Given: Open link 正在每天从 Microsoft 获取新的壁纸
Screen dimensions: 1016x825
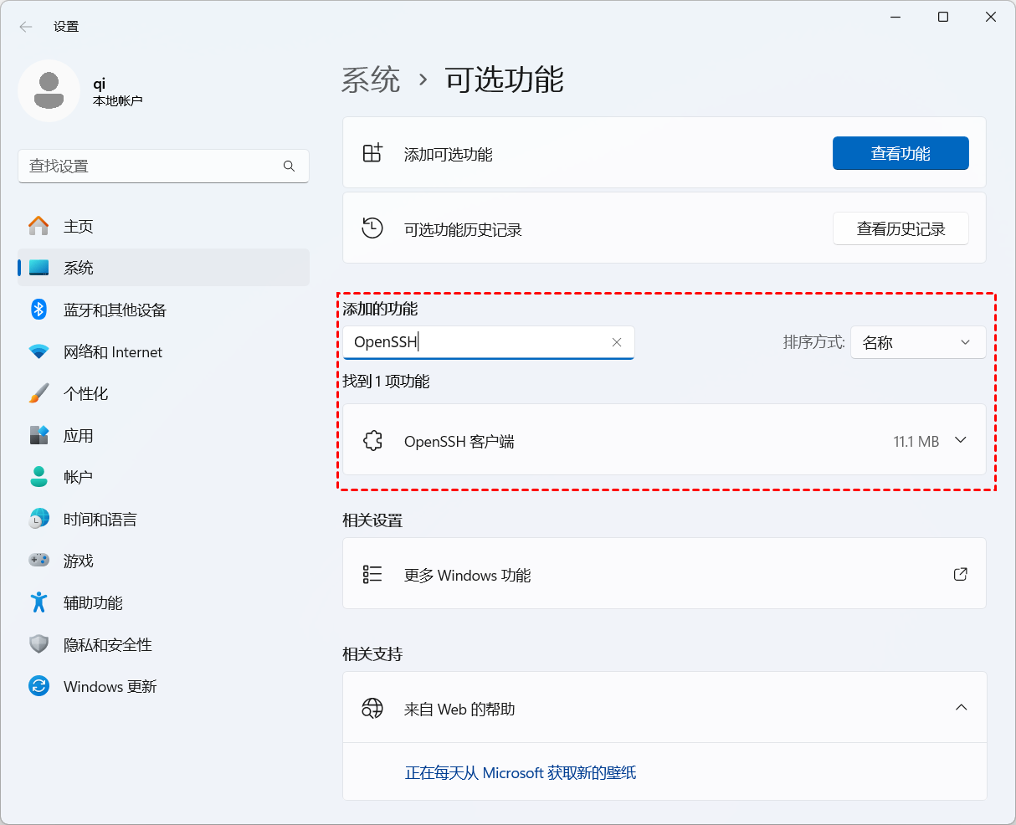Looking at the screenshot, I should pyautogui.click(x=521, y=772).
